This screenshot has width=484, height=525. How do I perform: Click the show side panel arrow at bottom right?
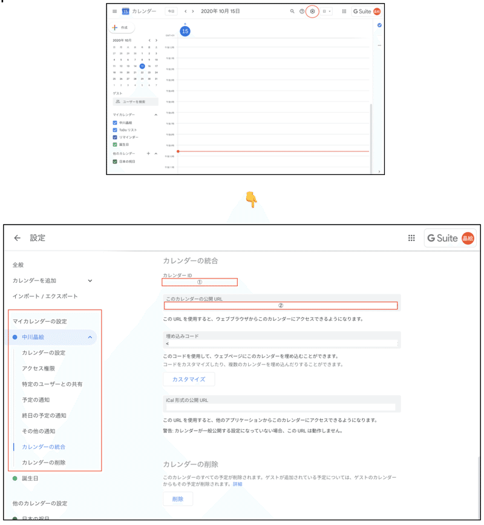tap(379, 171)
